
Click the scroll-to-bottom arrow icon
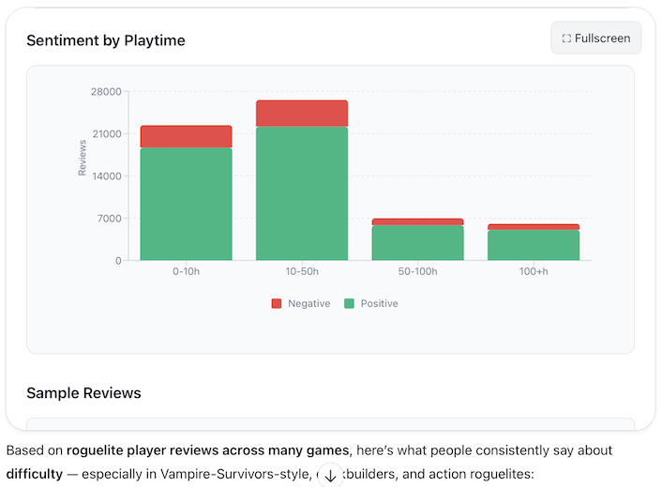pos(330,476)
